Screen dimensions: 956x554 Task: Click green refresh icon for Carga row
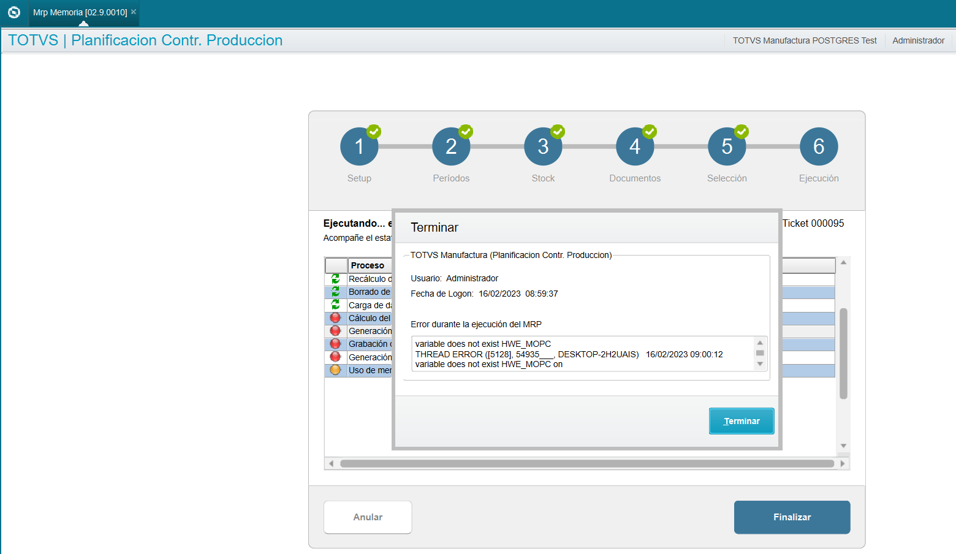[335, 305]
